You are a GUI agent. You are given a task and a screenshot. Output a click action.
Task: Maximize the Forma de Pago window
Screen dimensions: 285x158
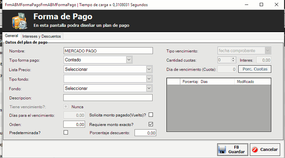point(261,5)
